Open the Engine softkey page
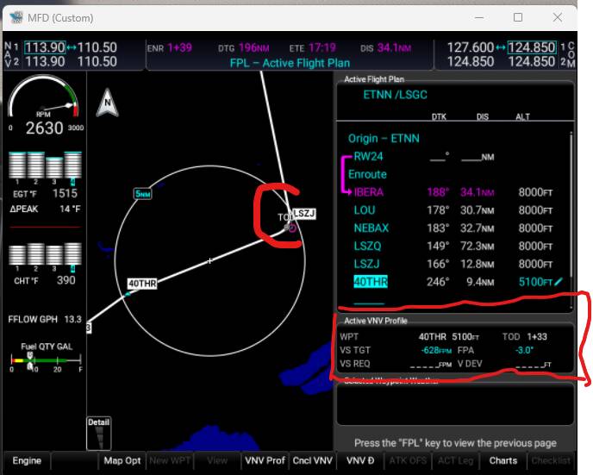Screen dimensions: 593x475 (x=27, y=460)
